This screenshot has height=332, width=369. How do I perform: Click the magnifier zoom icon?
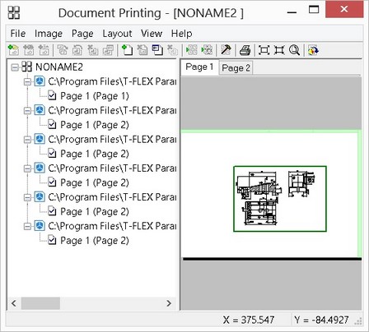point(294,50)
